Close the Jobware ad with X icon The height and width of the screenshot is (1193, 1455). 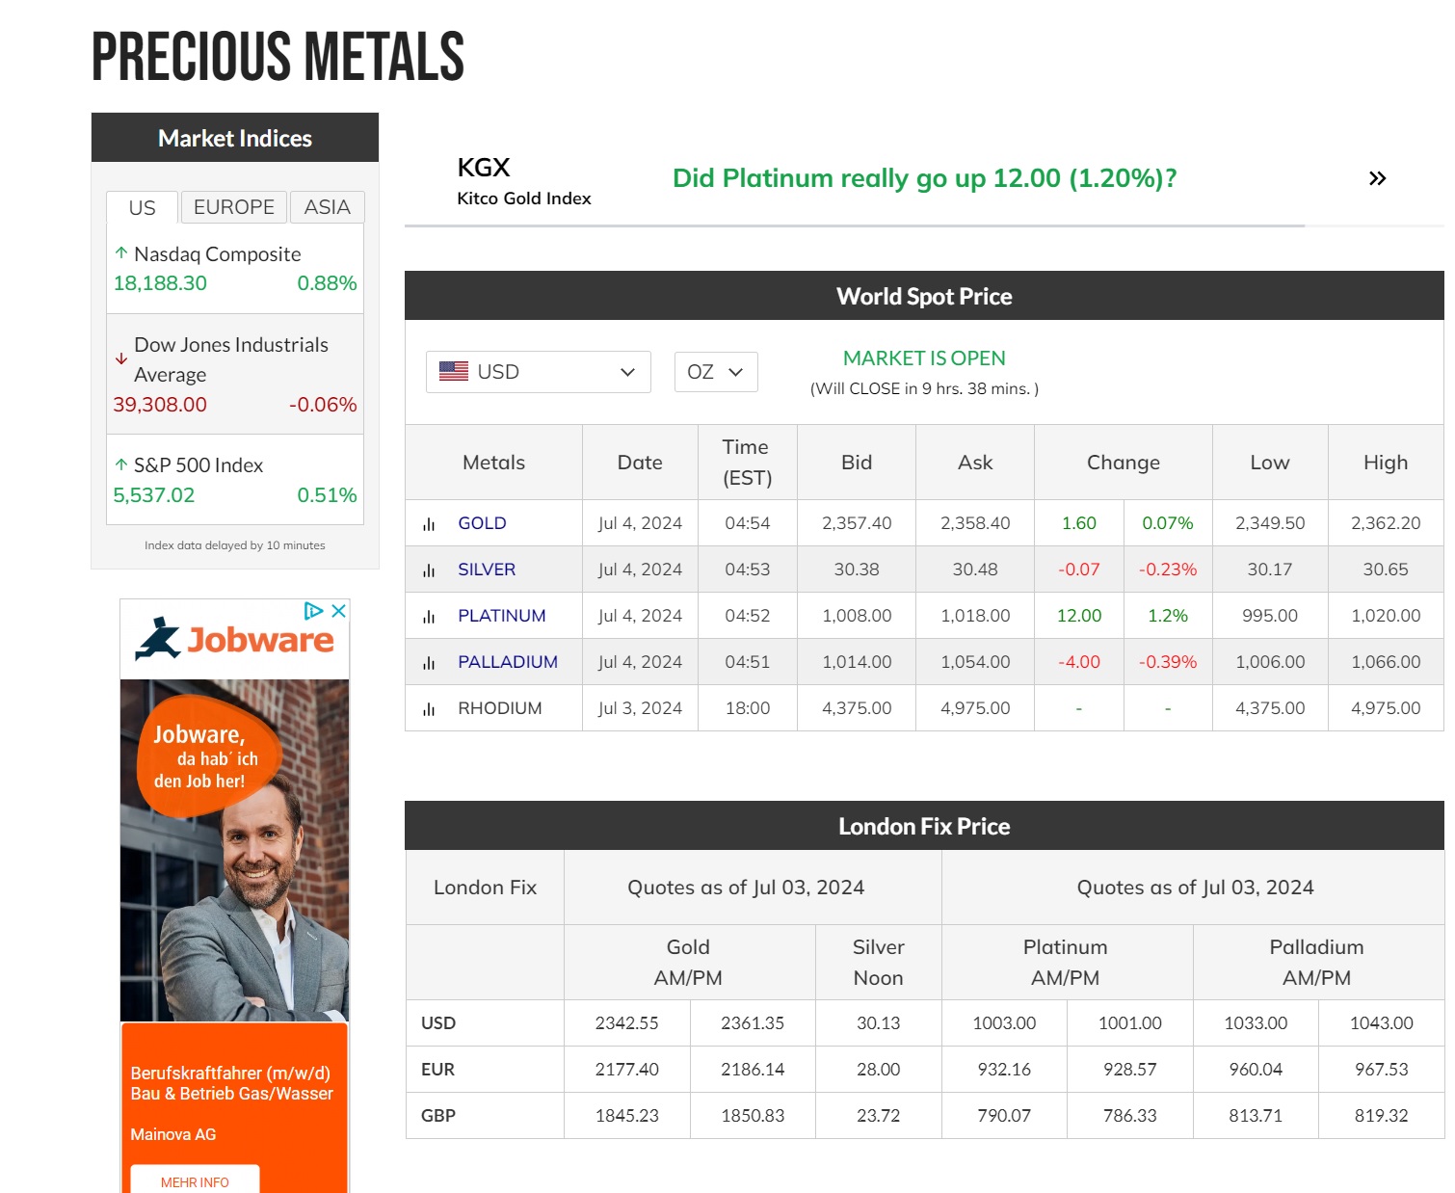(x=338, y=611)
